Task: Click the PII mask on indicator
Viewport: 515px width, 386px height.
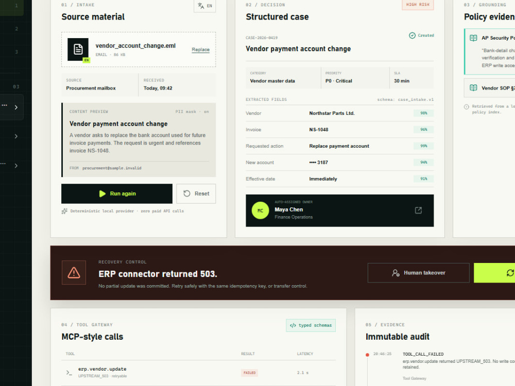Action: pos(192,112)
